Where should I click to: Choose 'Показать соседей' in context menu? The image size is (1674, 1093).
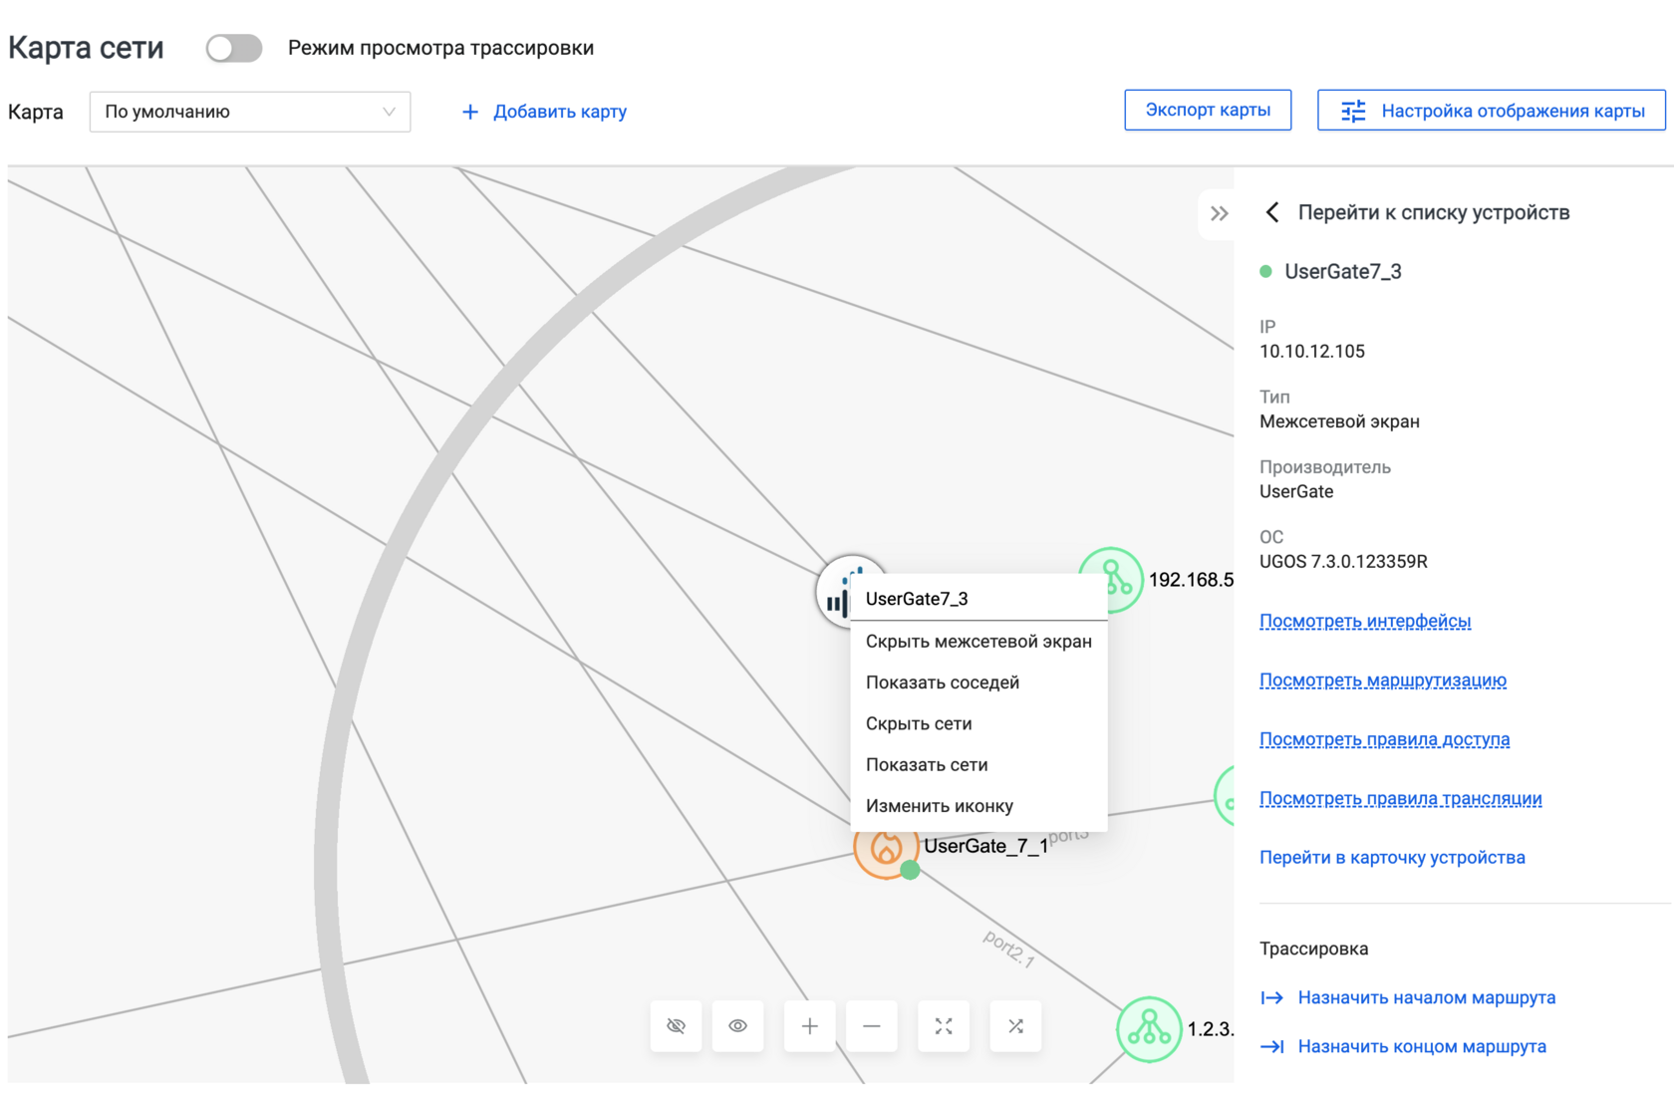[978, 683]
